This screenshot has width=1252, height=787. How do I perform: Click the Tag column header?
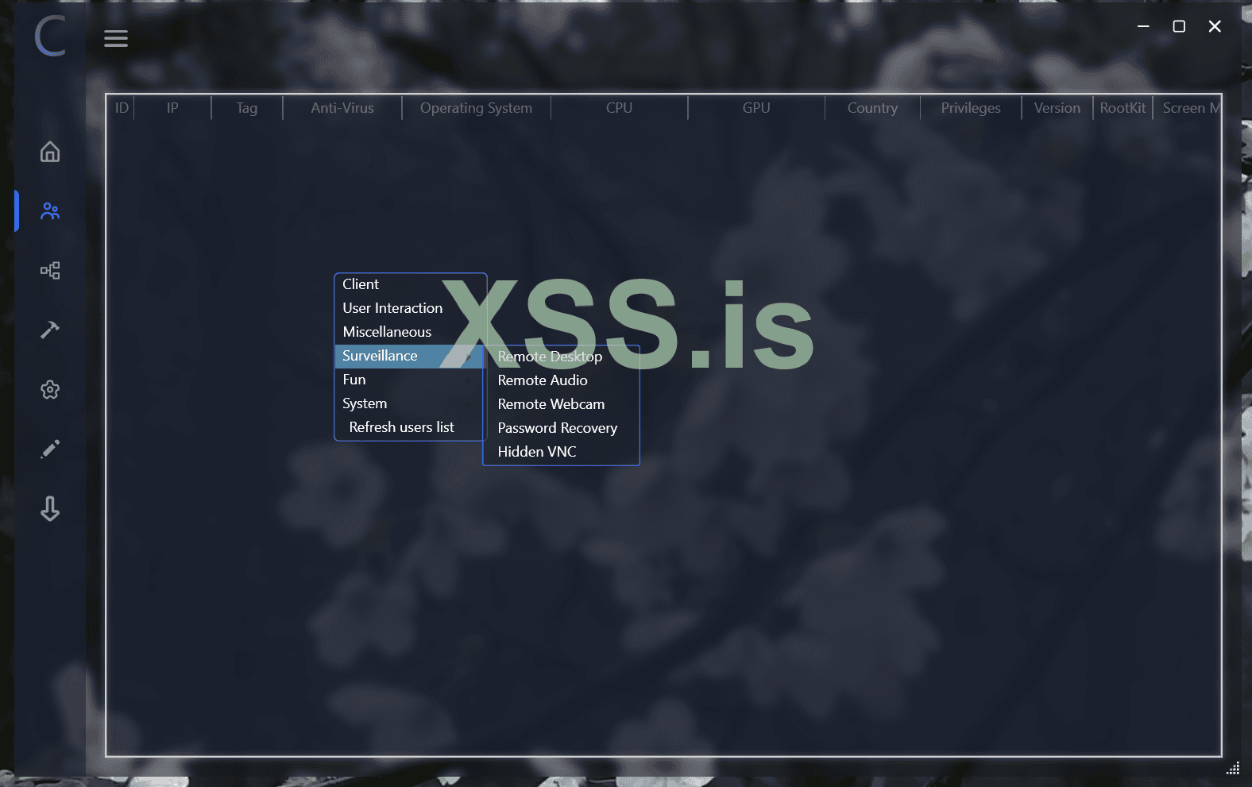click(x=247, y=108)
